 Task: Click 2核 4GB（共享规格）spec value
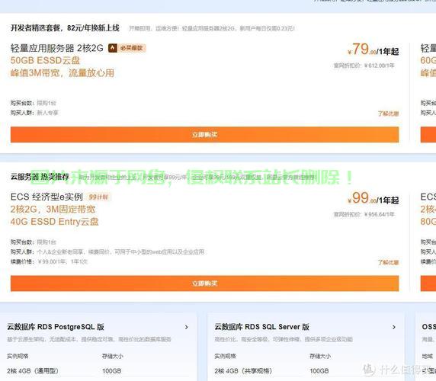coord(243,371)
